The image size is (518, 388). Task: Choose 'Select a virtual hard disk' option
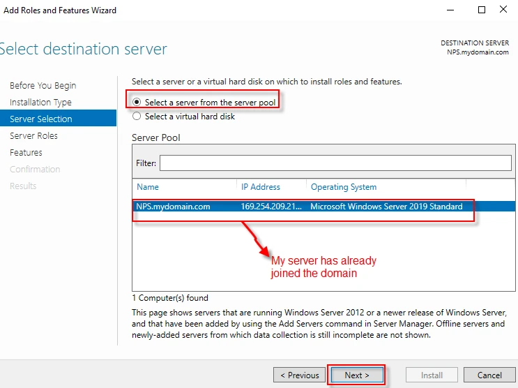(137, 117)
